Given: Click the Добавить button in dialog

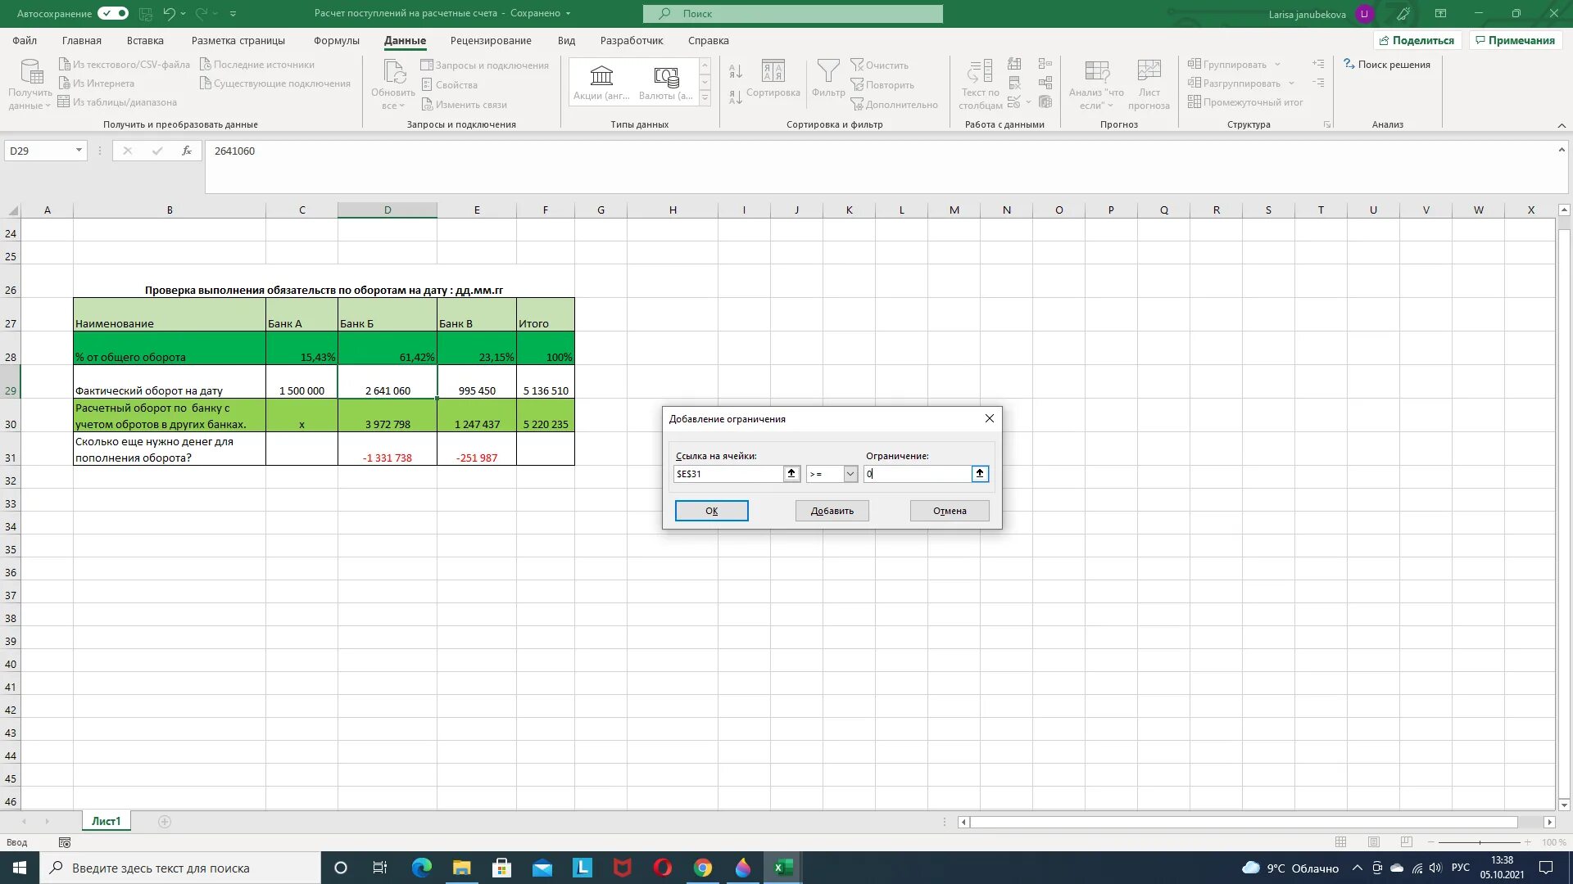Looking at the screenshot, I should click(x=832, y=511).
